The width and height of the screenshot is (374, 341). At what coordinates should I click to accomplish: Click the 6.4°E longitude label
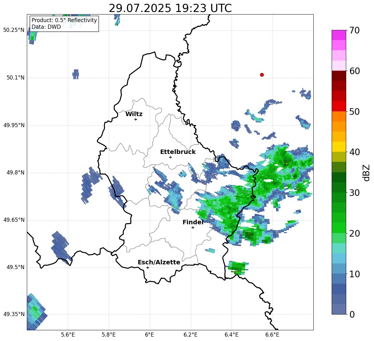point(231,335)
